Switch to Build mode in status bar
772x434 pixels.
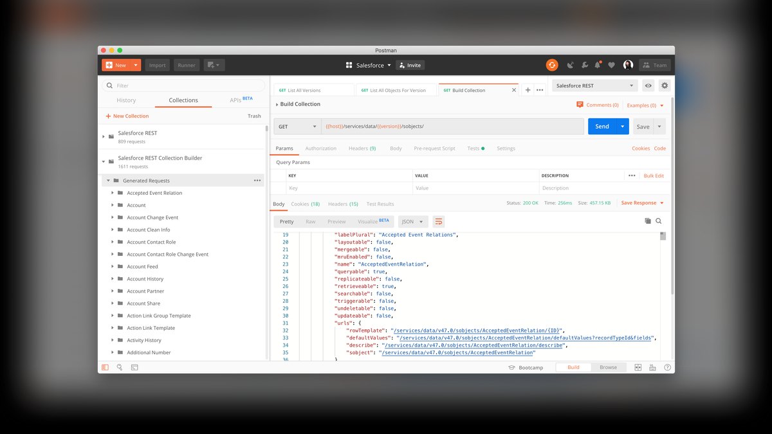573,367
